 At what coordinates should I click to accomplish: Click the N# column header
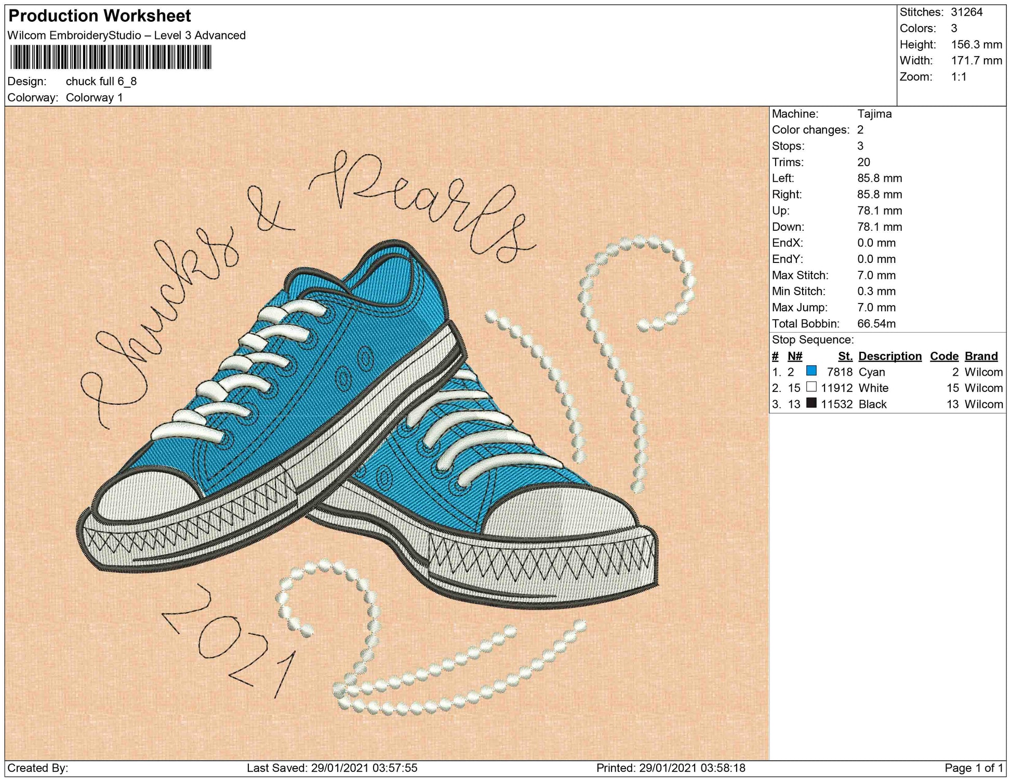point(794,356)
